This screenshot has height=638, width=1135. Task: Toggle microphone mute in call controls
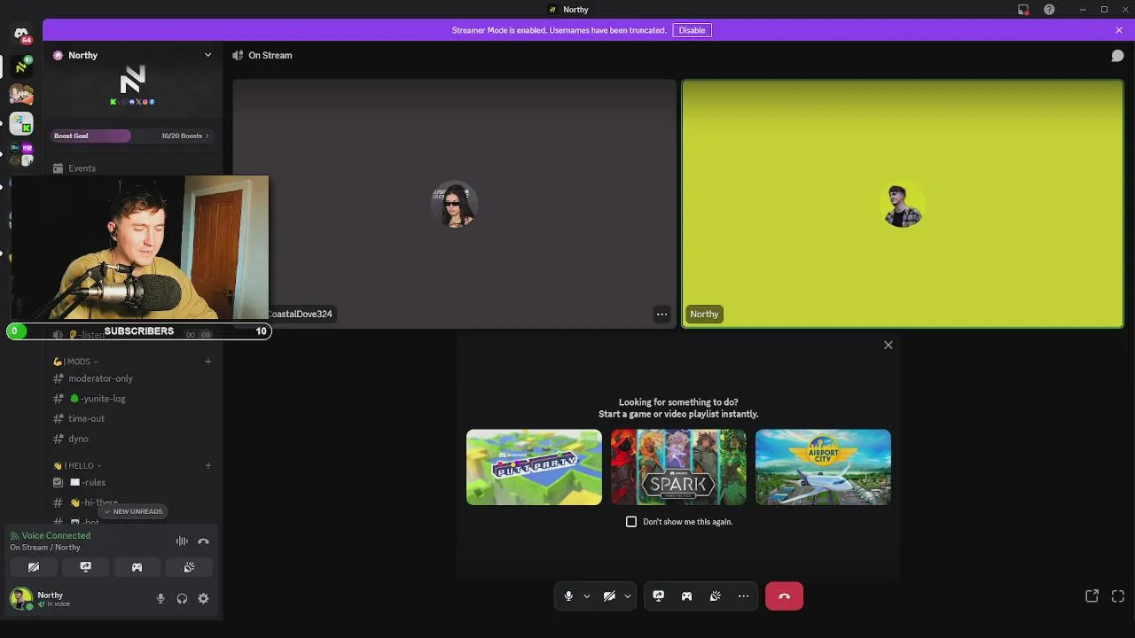[568, 596]
